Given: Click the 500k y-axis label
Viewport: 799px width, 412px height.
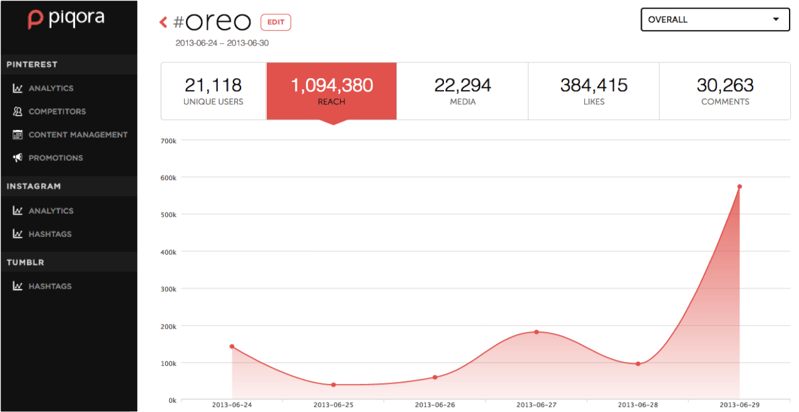Looking at the screenshot, I should click(x=169, y=214).
